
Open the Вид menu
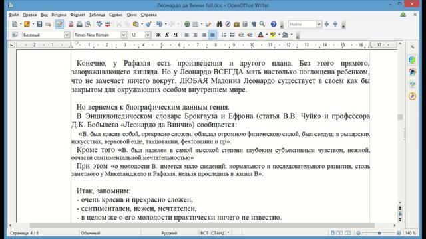click(44, 15)
